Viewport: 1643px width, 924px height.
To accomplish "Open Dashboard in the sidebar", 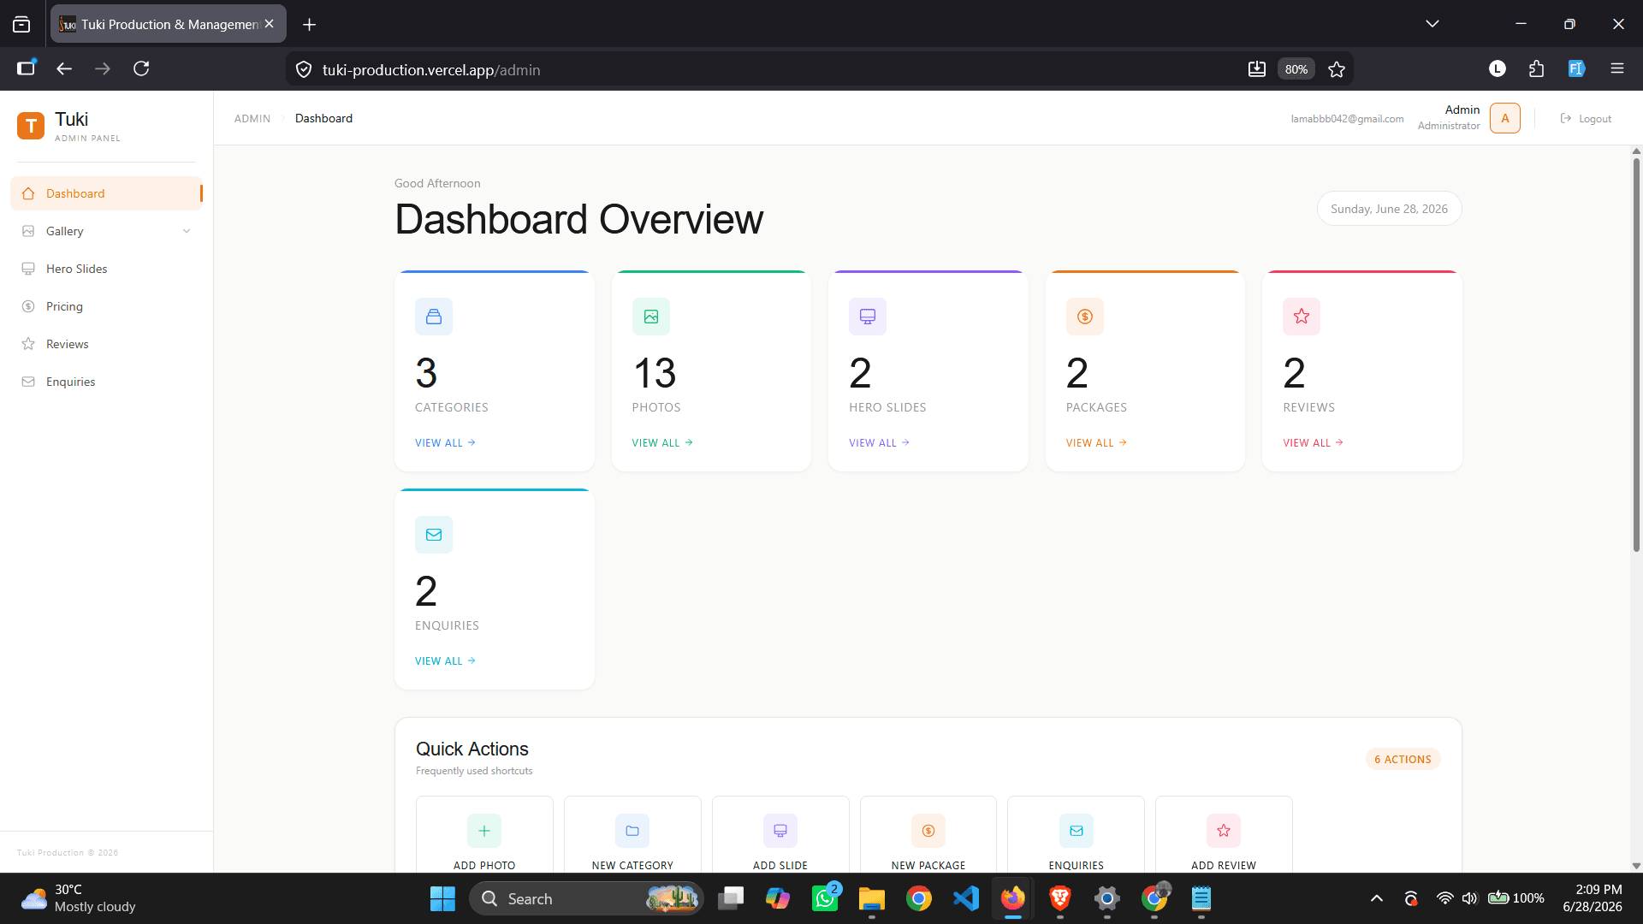I will [x=106, y=193].
